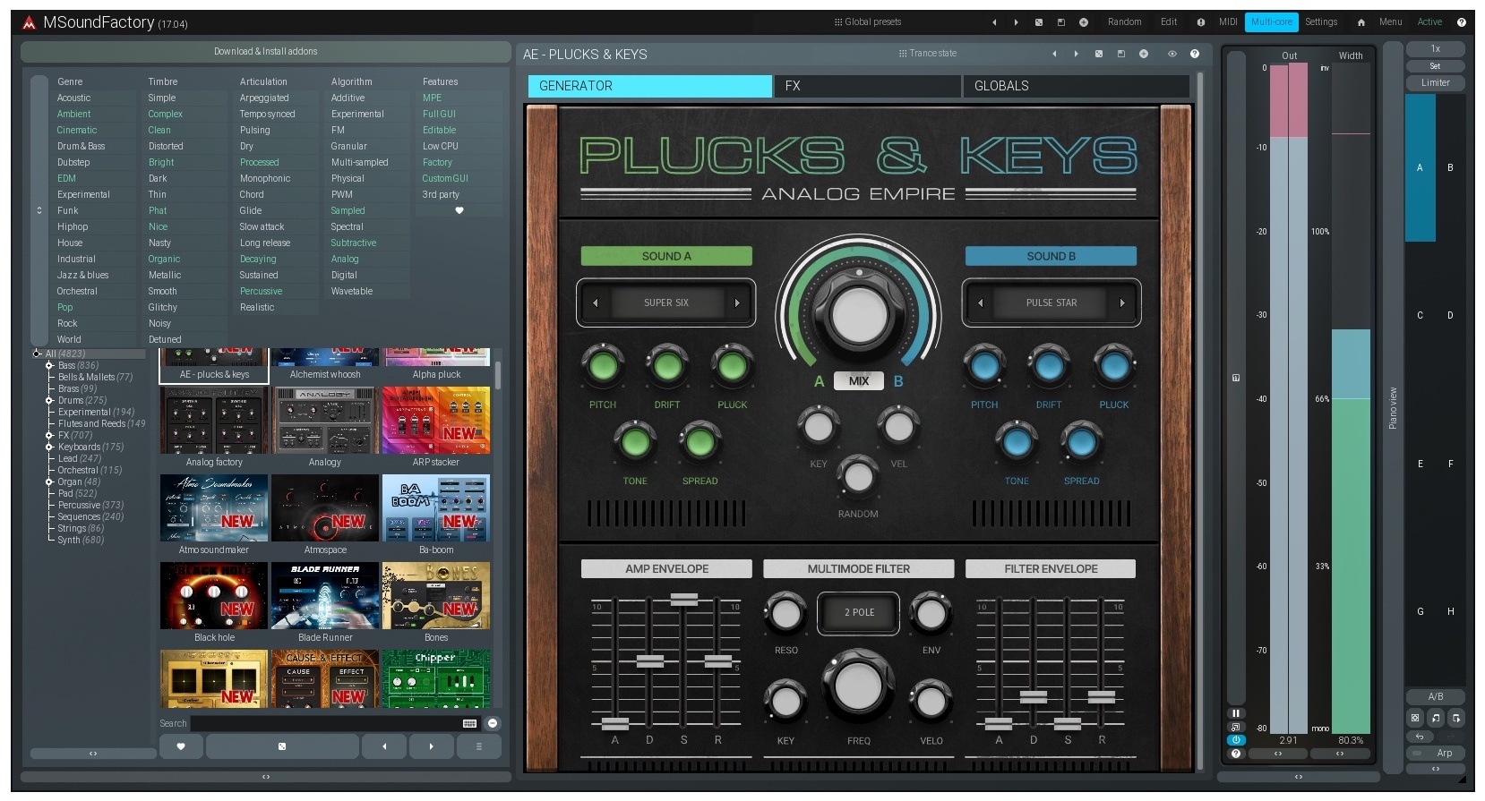Pick a random instrument with the browser dice button

pyautogui.click(x=282, y=746)
